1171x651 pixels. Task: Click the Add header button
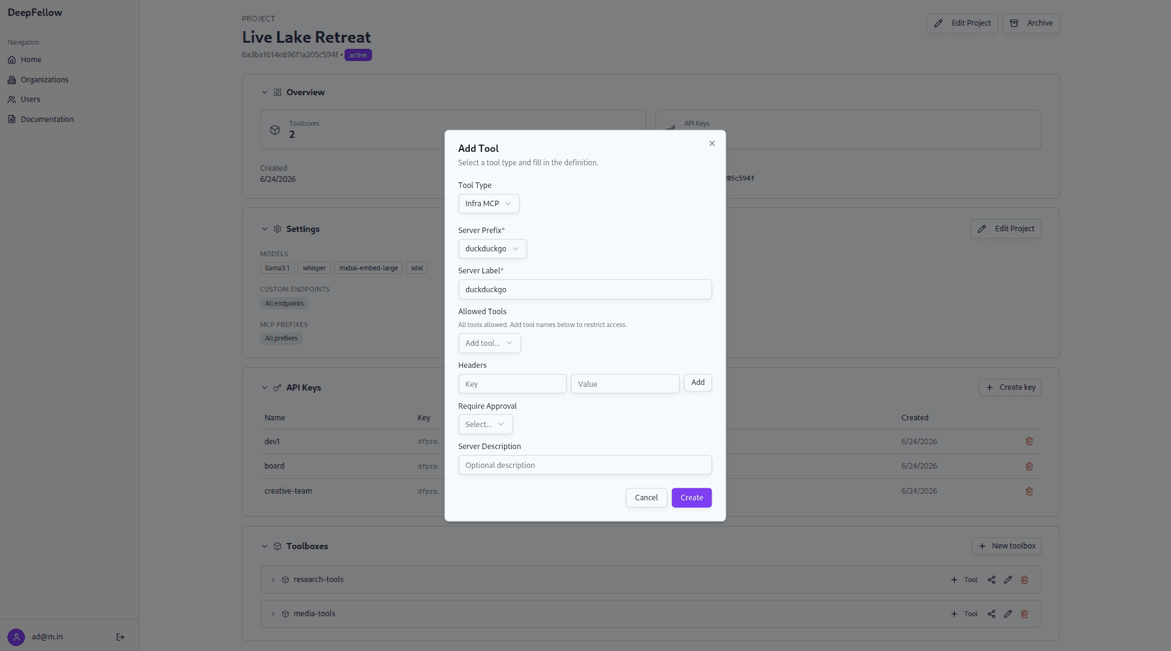(698, 383)
